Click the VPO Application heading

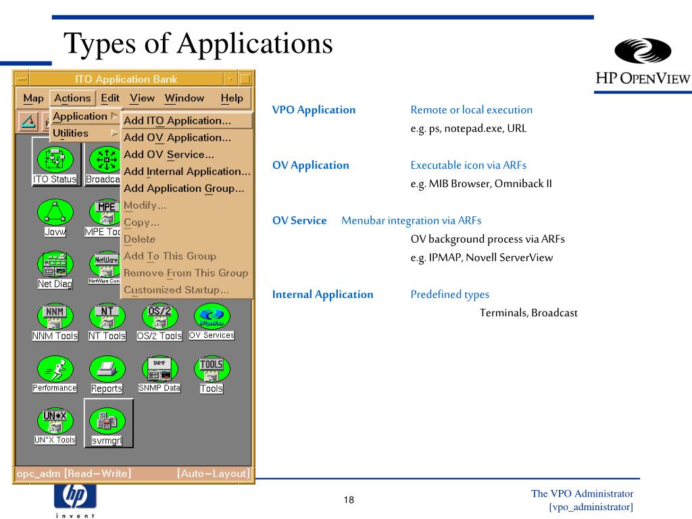[x=314, y=110]
